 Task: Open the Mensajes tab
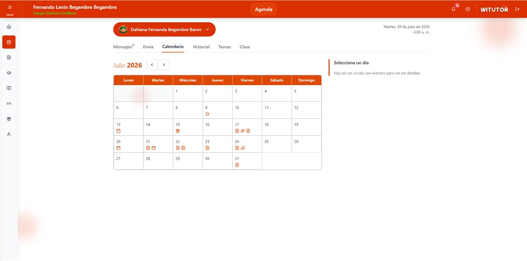124,46
